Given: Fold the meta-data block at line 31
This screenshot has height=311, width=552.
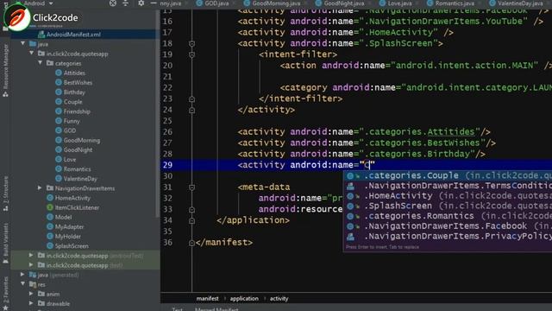Looking at the screenshot, I should 191,187.
